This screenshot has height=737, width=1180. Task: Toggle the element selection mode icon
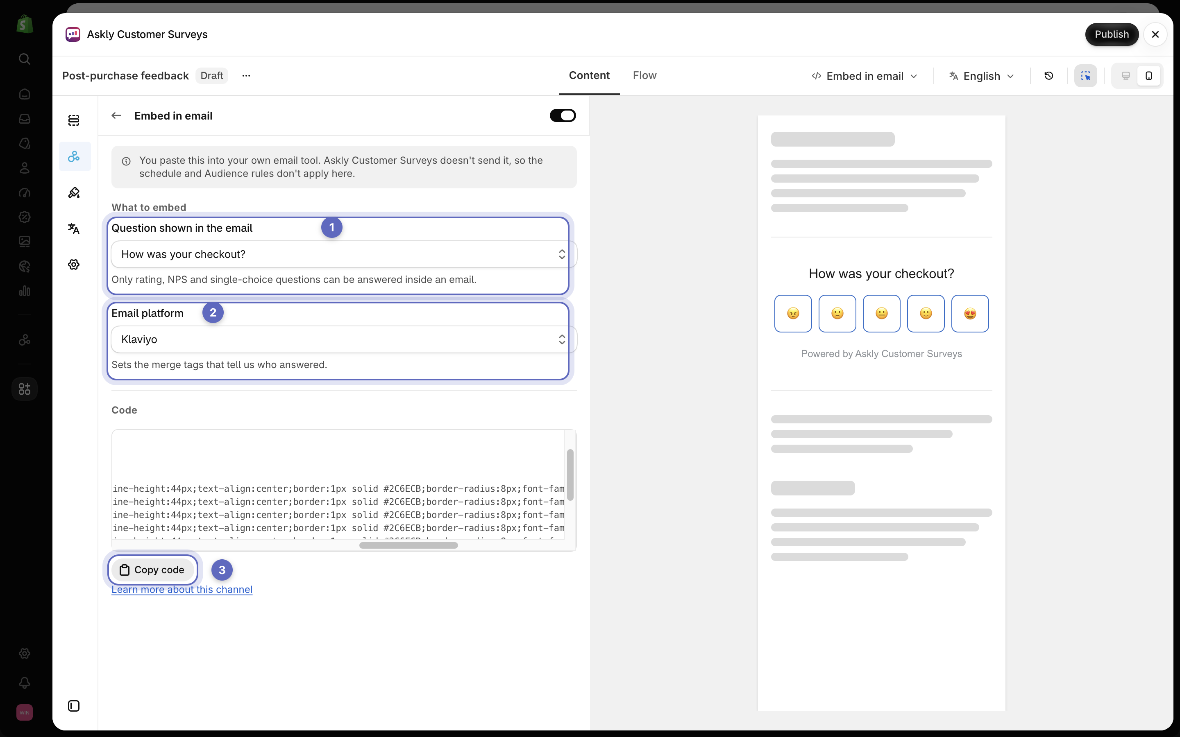click(1086, 76)
